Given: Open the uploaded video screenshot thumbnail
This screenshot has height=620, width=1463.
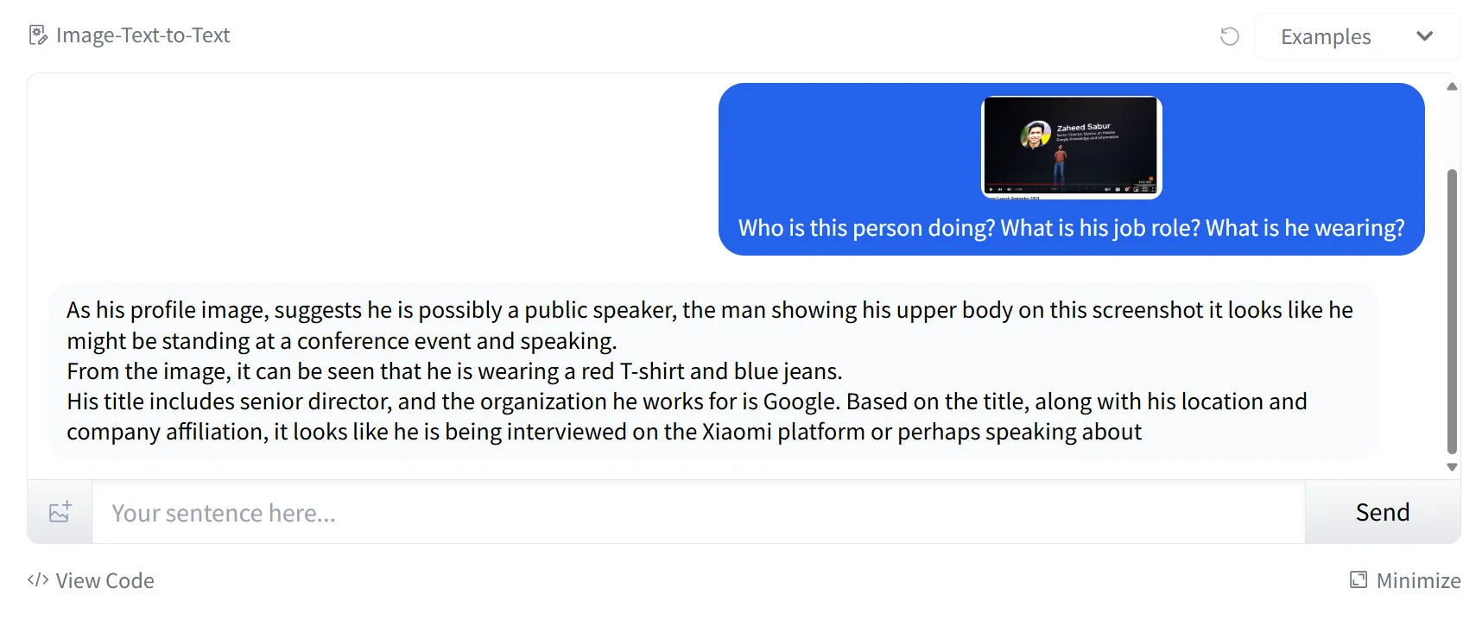Looking at the screenshot, I should pyautogui.click(x=1071, y=147).
